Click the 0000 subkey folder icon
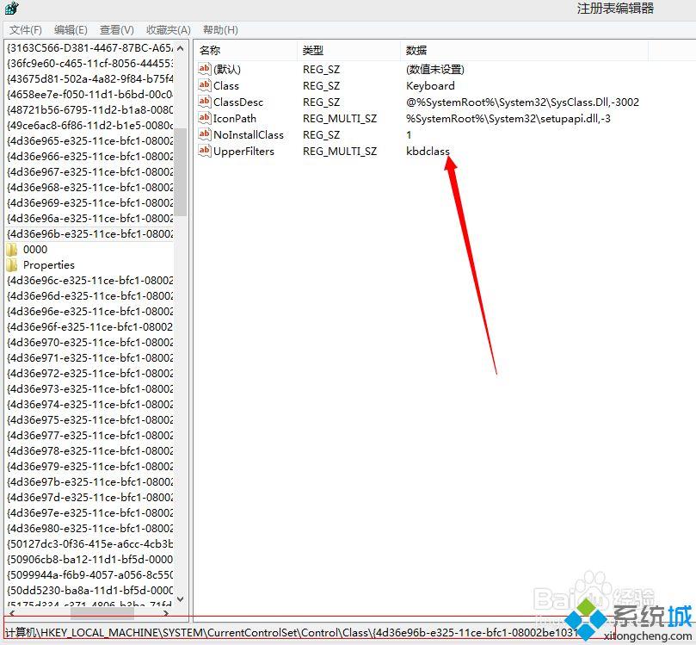 click(x=12, y=250)
